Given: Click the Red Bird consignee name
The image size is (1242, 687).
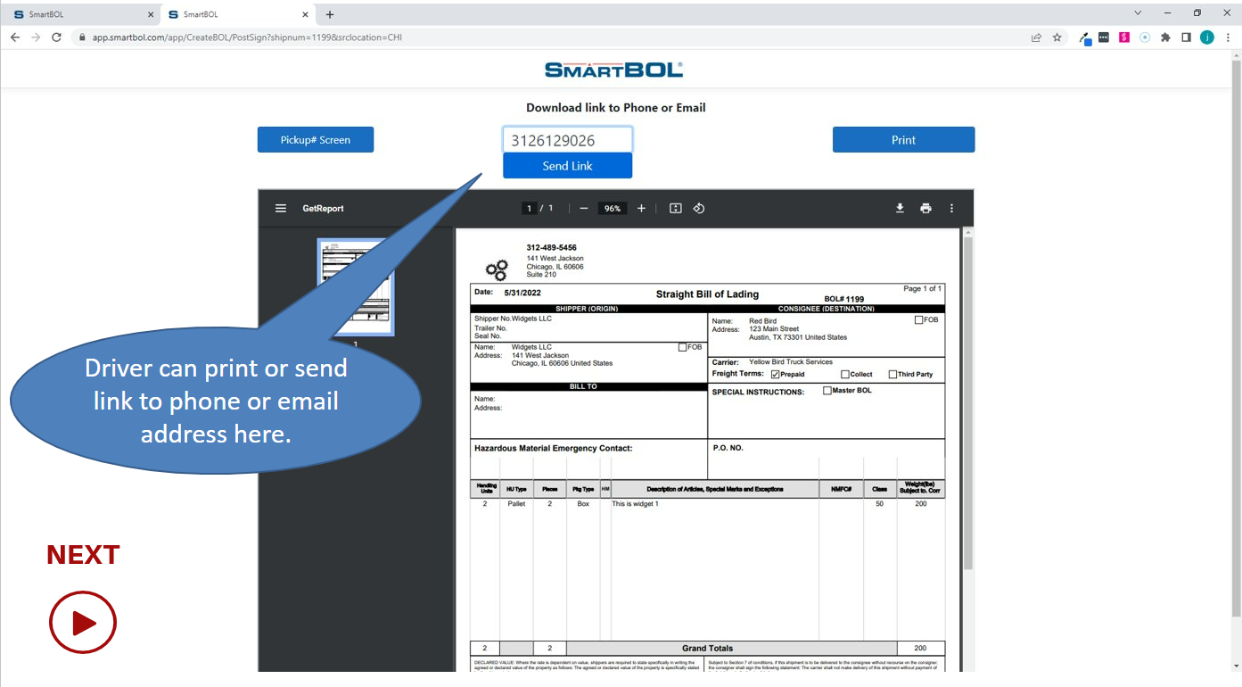Looking at the screenshot, I should point(762,320).
